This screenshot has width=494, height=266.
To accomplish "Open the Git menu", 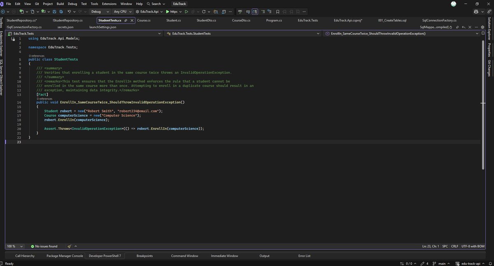I will coord(36,4).
